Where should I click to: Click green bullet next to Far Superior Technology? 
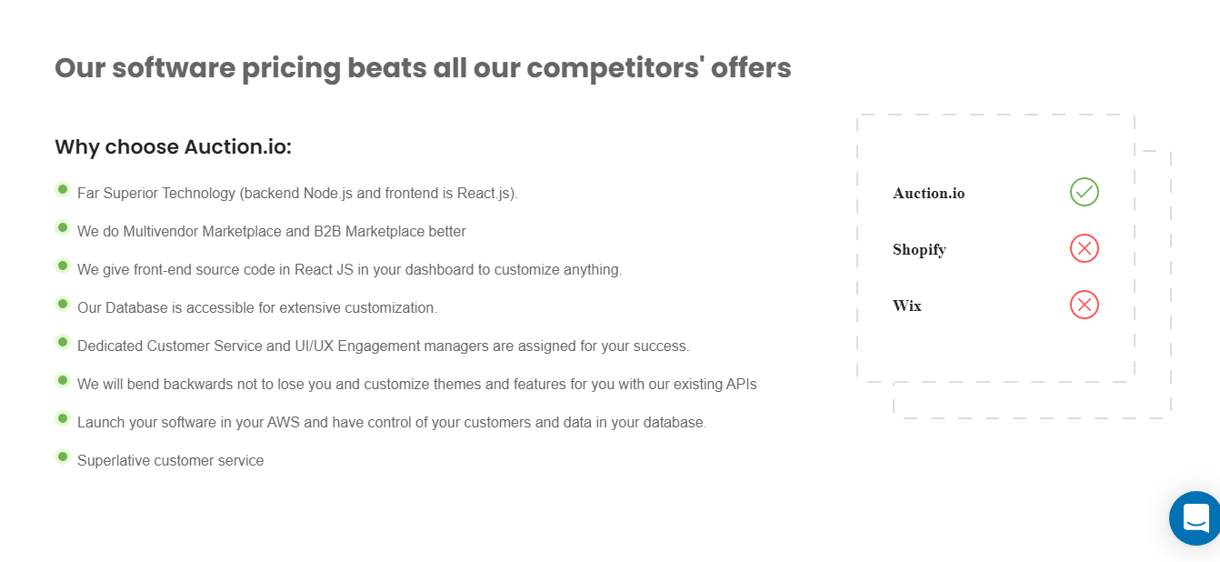tap(63, 189)
